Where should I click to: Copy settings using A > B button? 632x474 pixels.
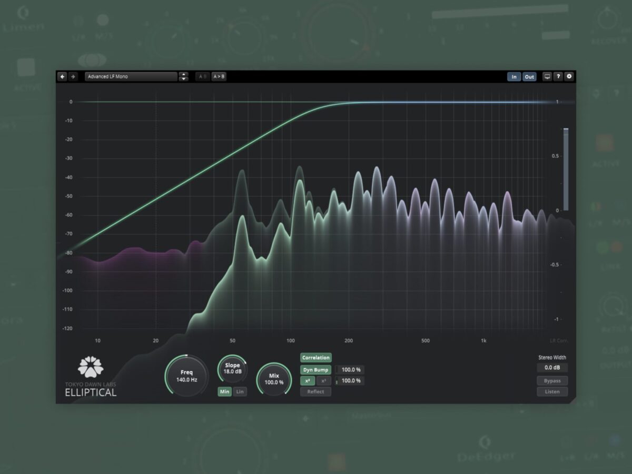[x=219, y=76]
